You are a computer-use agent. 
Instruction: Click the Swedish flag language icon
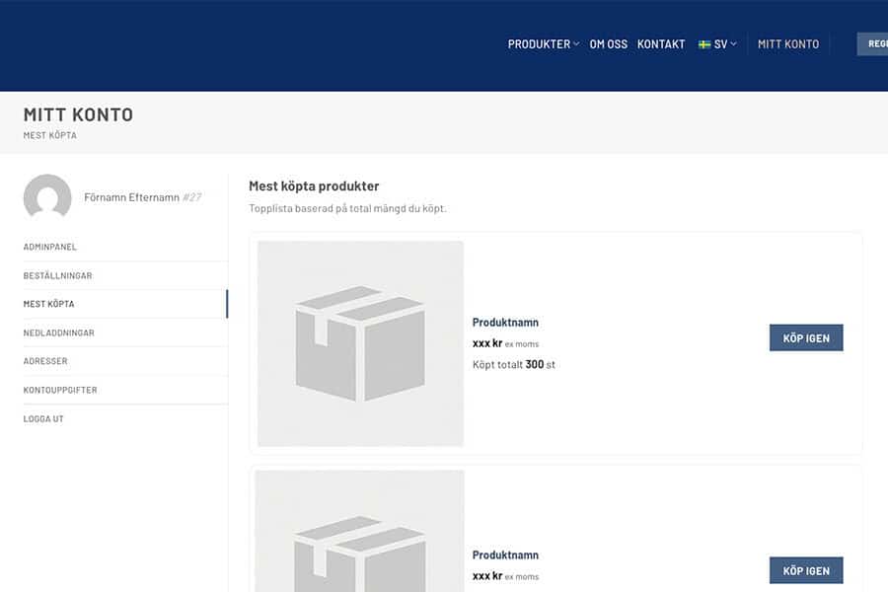tap(703, 43)
